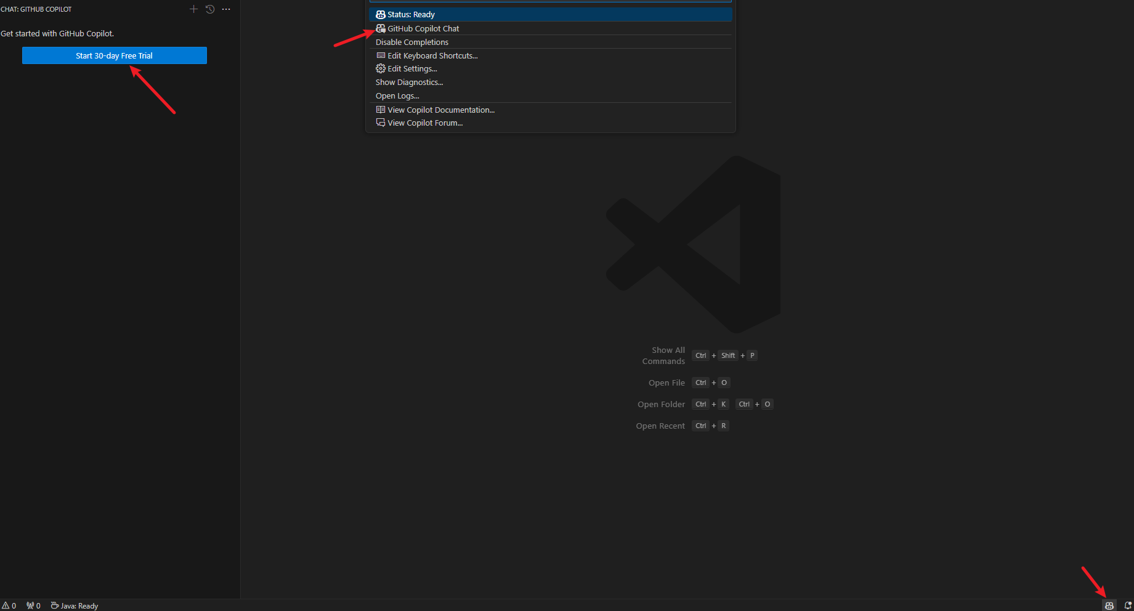Click the new chat plus icon
This screenshot has height=611, width=1134.
click(x=193, y=9)
